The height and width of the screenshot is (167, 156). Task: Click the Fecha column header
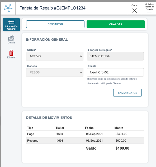(89, 128)
